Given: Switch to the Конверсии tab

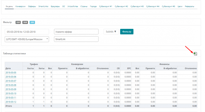Looking at the screenshot, I should 20,7.
